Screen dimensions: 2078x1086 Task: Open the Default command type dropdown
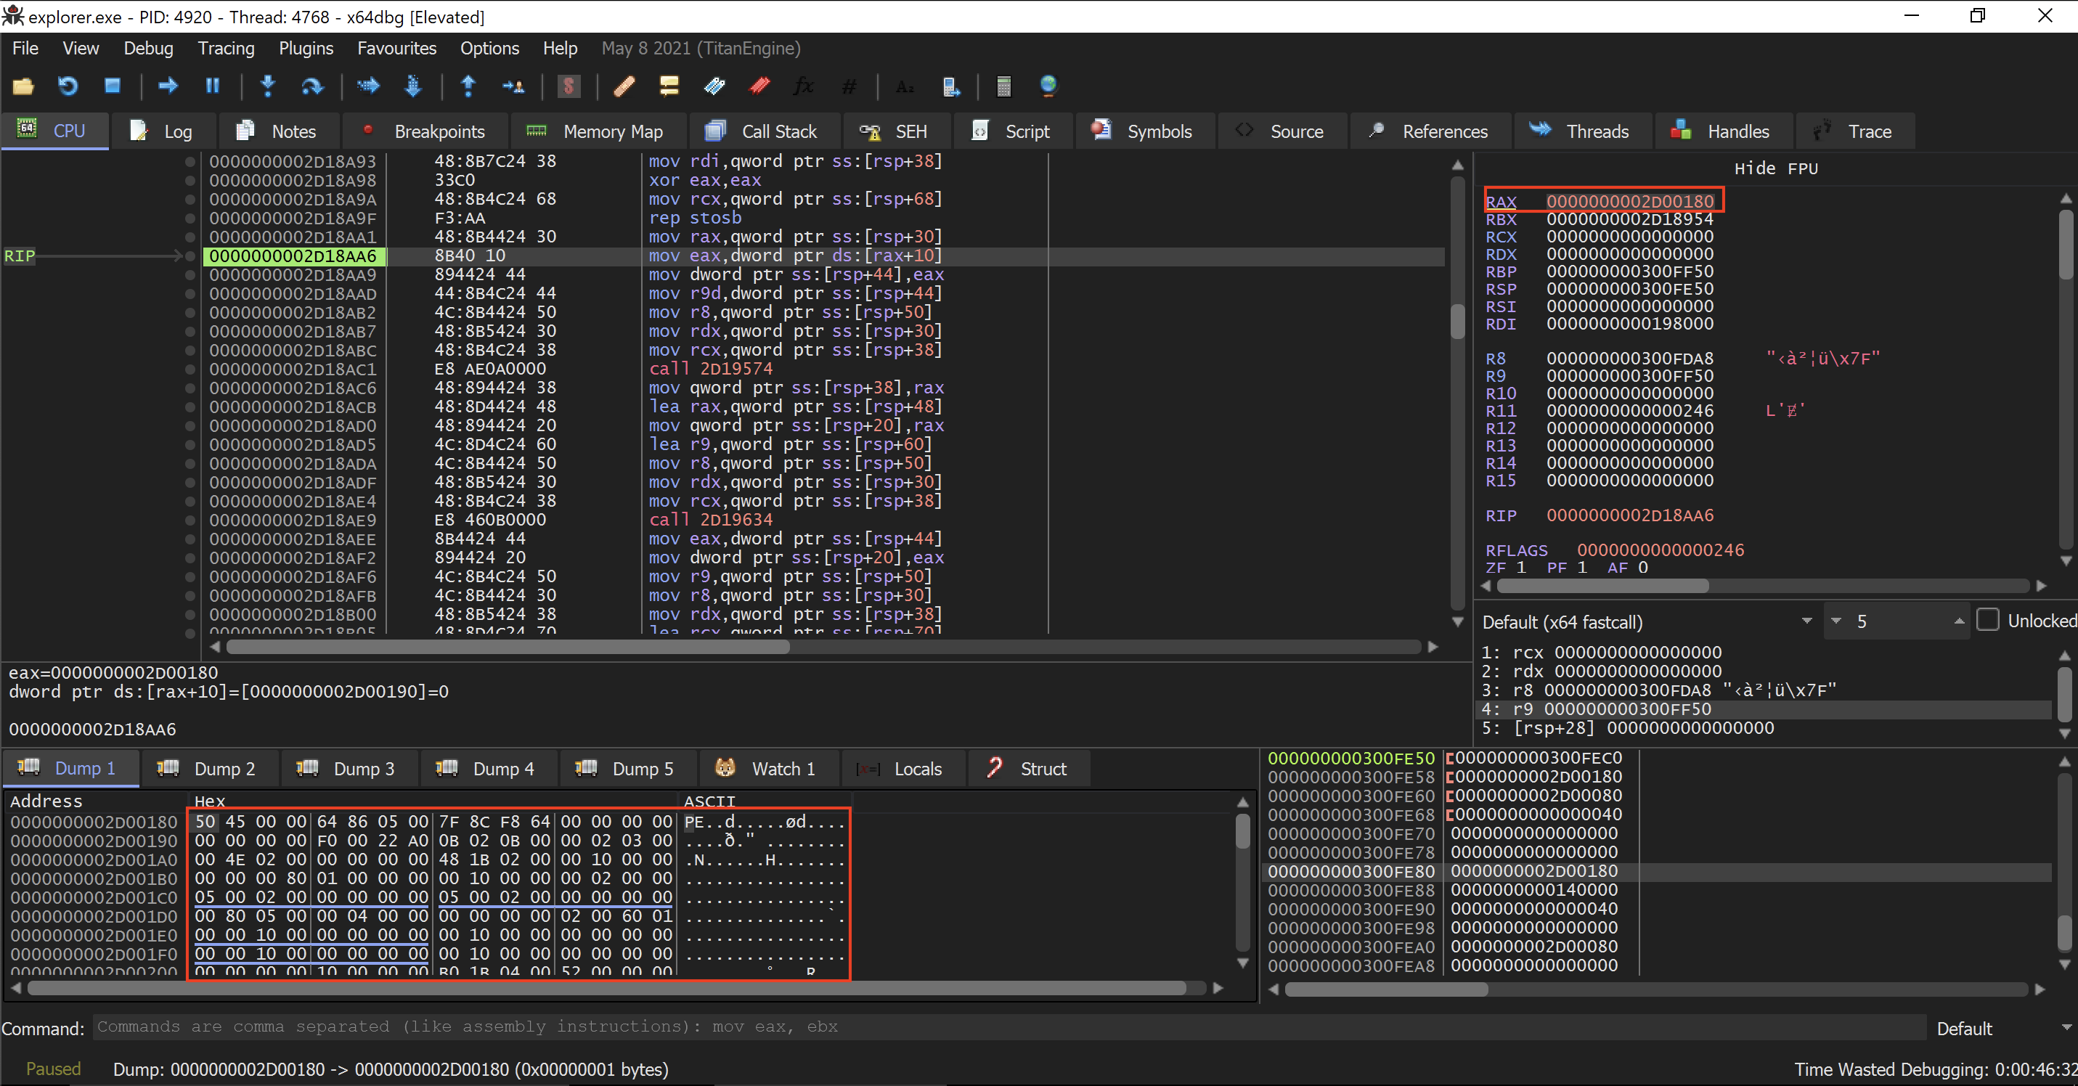(2004, 1028)
